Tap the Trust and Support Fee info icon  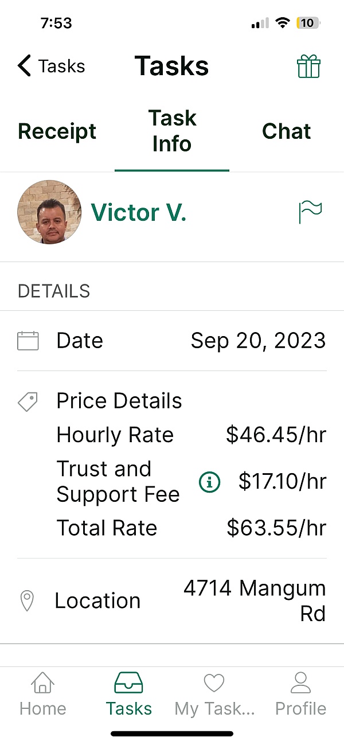(x=209, y=482)
